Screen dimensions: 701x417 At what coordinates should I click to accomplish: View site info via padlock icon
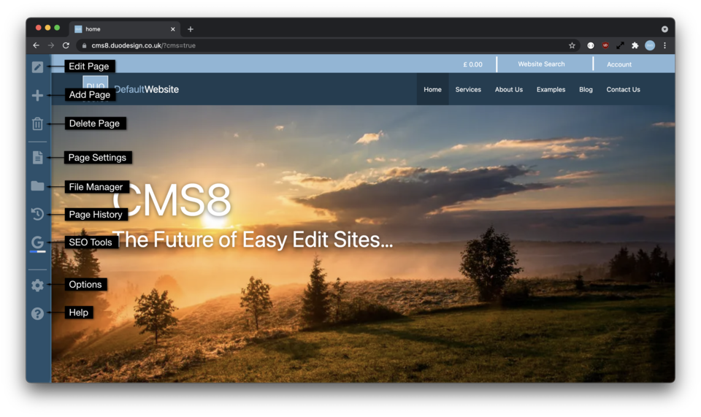coord(84,45)
